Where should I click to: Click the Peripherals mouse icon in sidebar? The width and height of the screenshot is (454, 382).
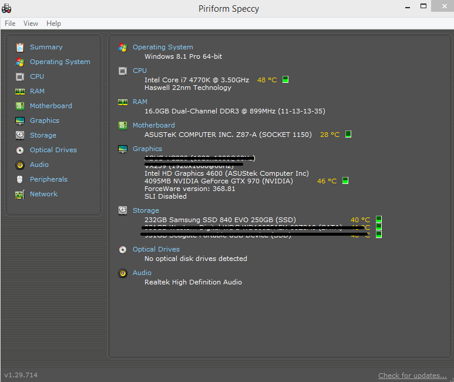pos(20,179)
